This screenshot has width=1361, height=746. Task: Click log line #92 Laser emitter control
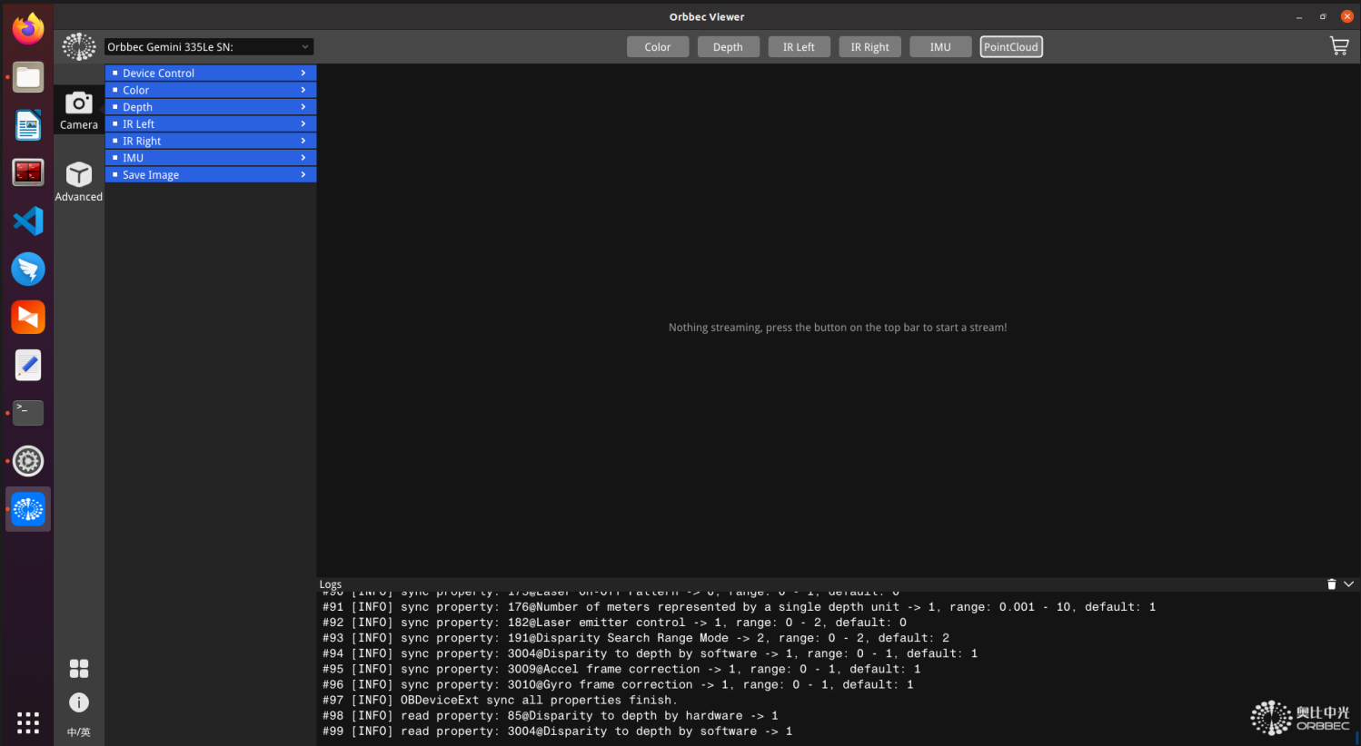point(614,623)
